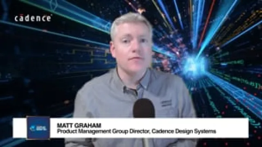Screen dimensions: 262x147
Task: Click the blank right end of banner
Action: point(232,128)
